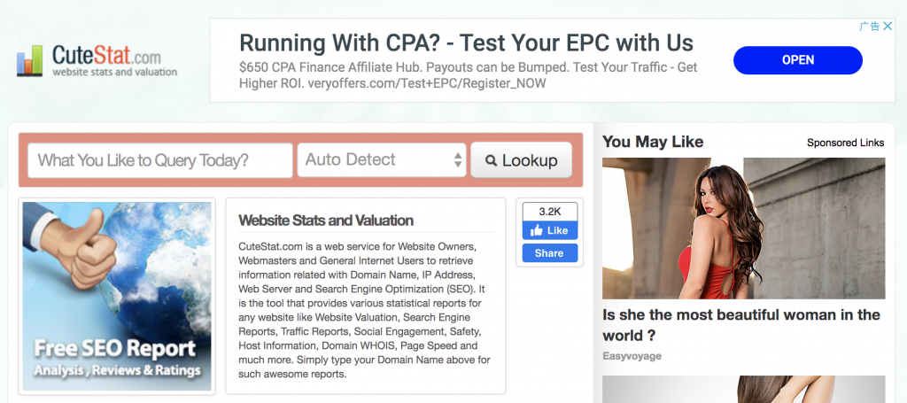
Task: Open the Auto Detect dropdown
Action: click(x=381, y=160)
